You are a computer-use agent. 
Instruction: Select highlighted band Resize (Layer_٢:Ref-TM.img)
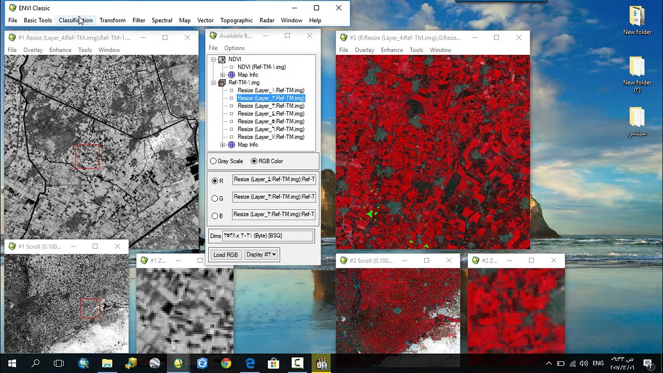[271, 98]
